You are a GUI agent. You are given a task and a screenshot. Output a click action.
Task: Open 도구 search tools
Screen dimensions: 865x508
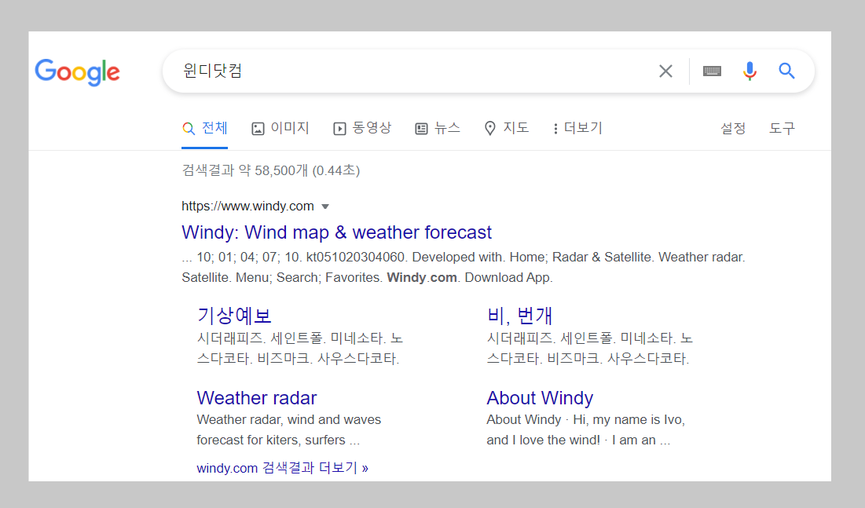pyautogui.click(x=783, y=129)
